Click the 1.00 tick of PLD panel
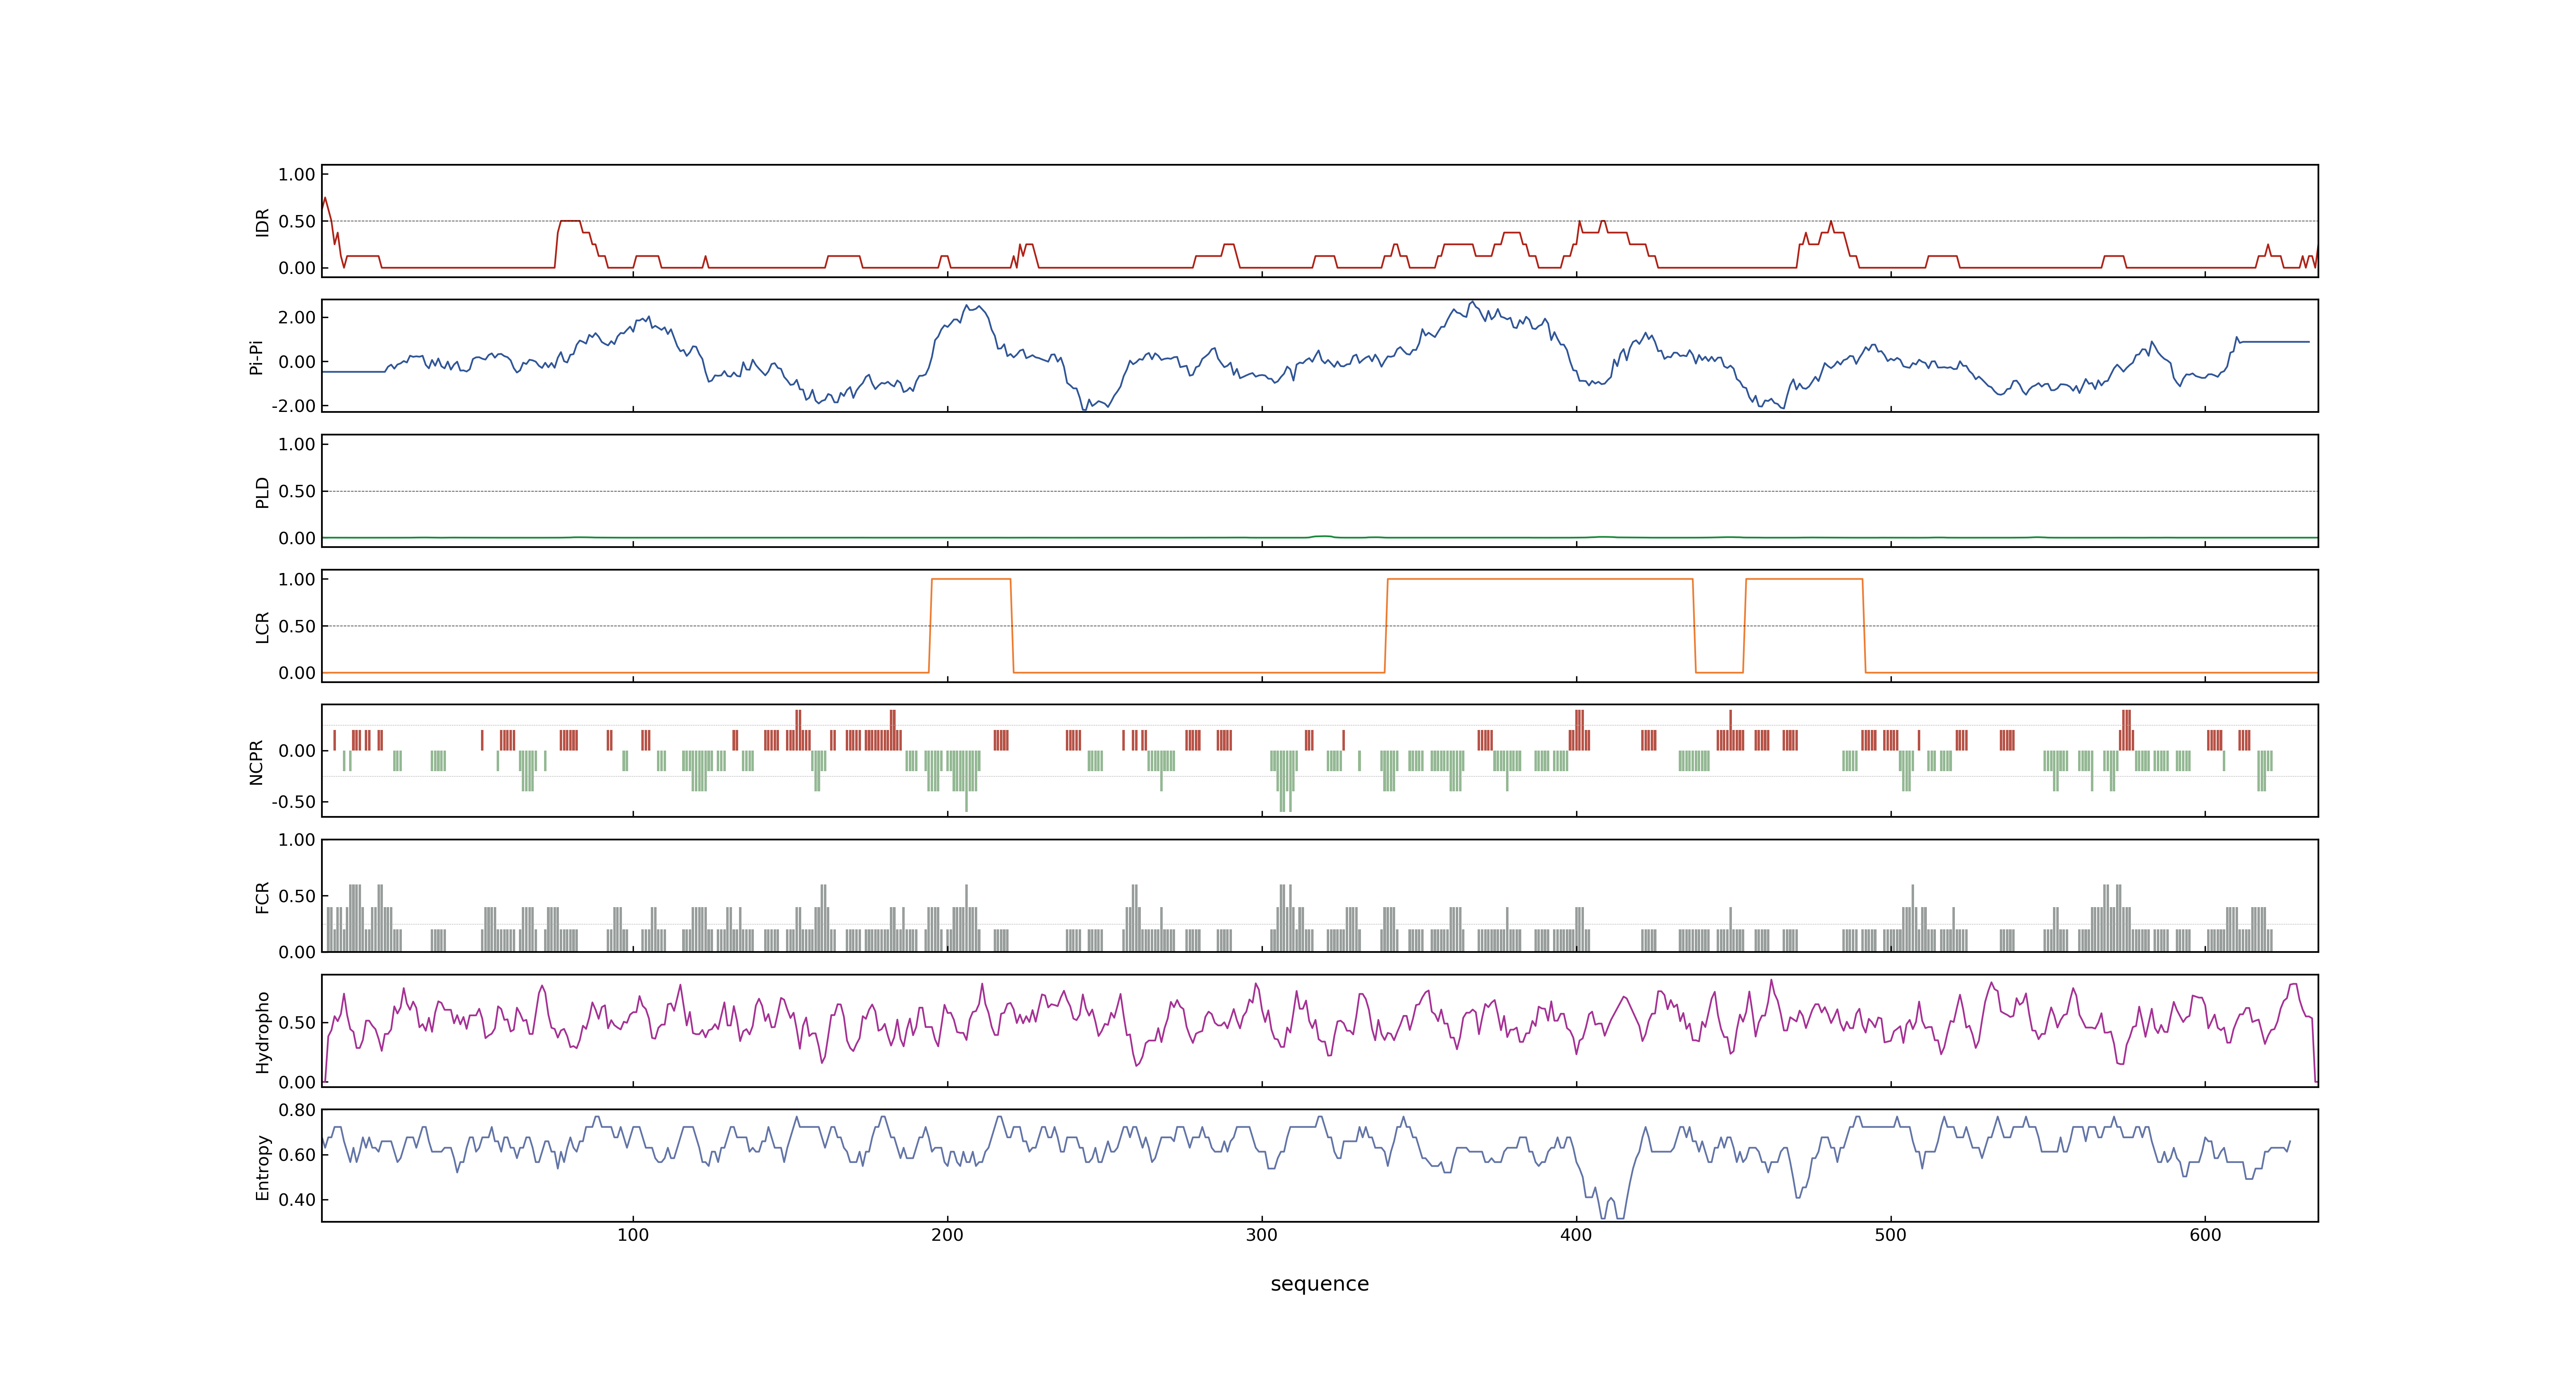Viewport: 2576px width, 1373px height. pyautogui.click(x=297, y=444)
